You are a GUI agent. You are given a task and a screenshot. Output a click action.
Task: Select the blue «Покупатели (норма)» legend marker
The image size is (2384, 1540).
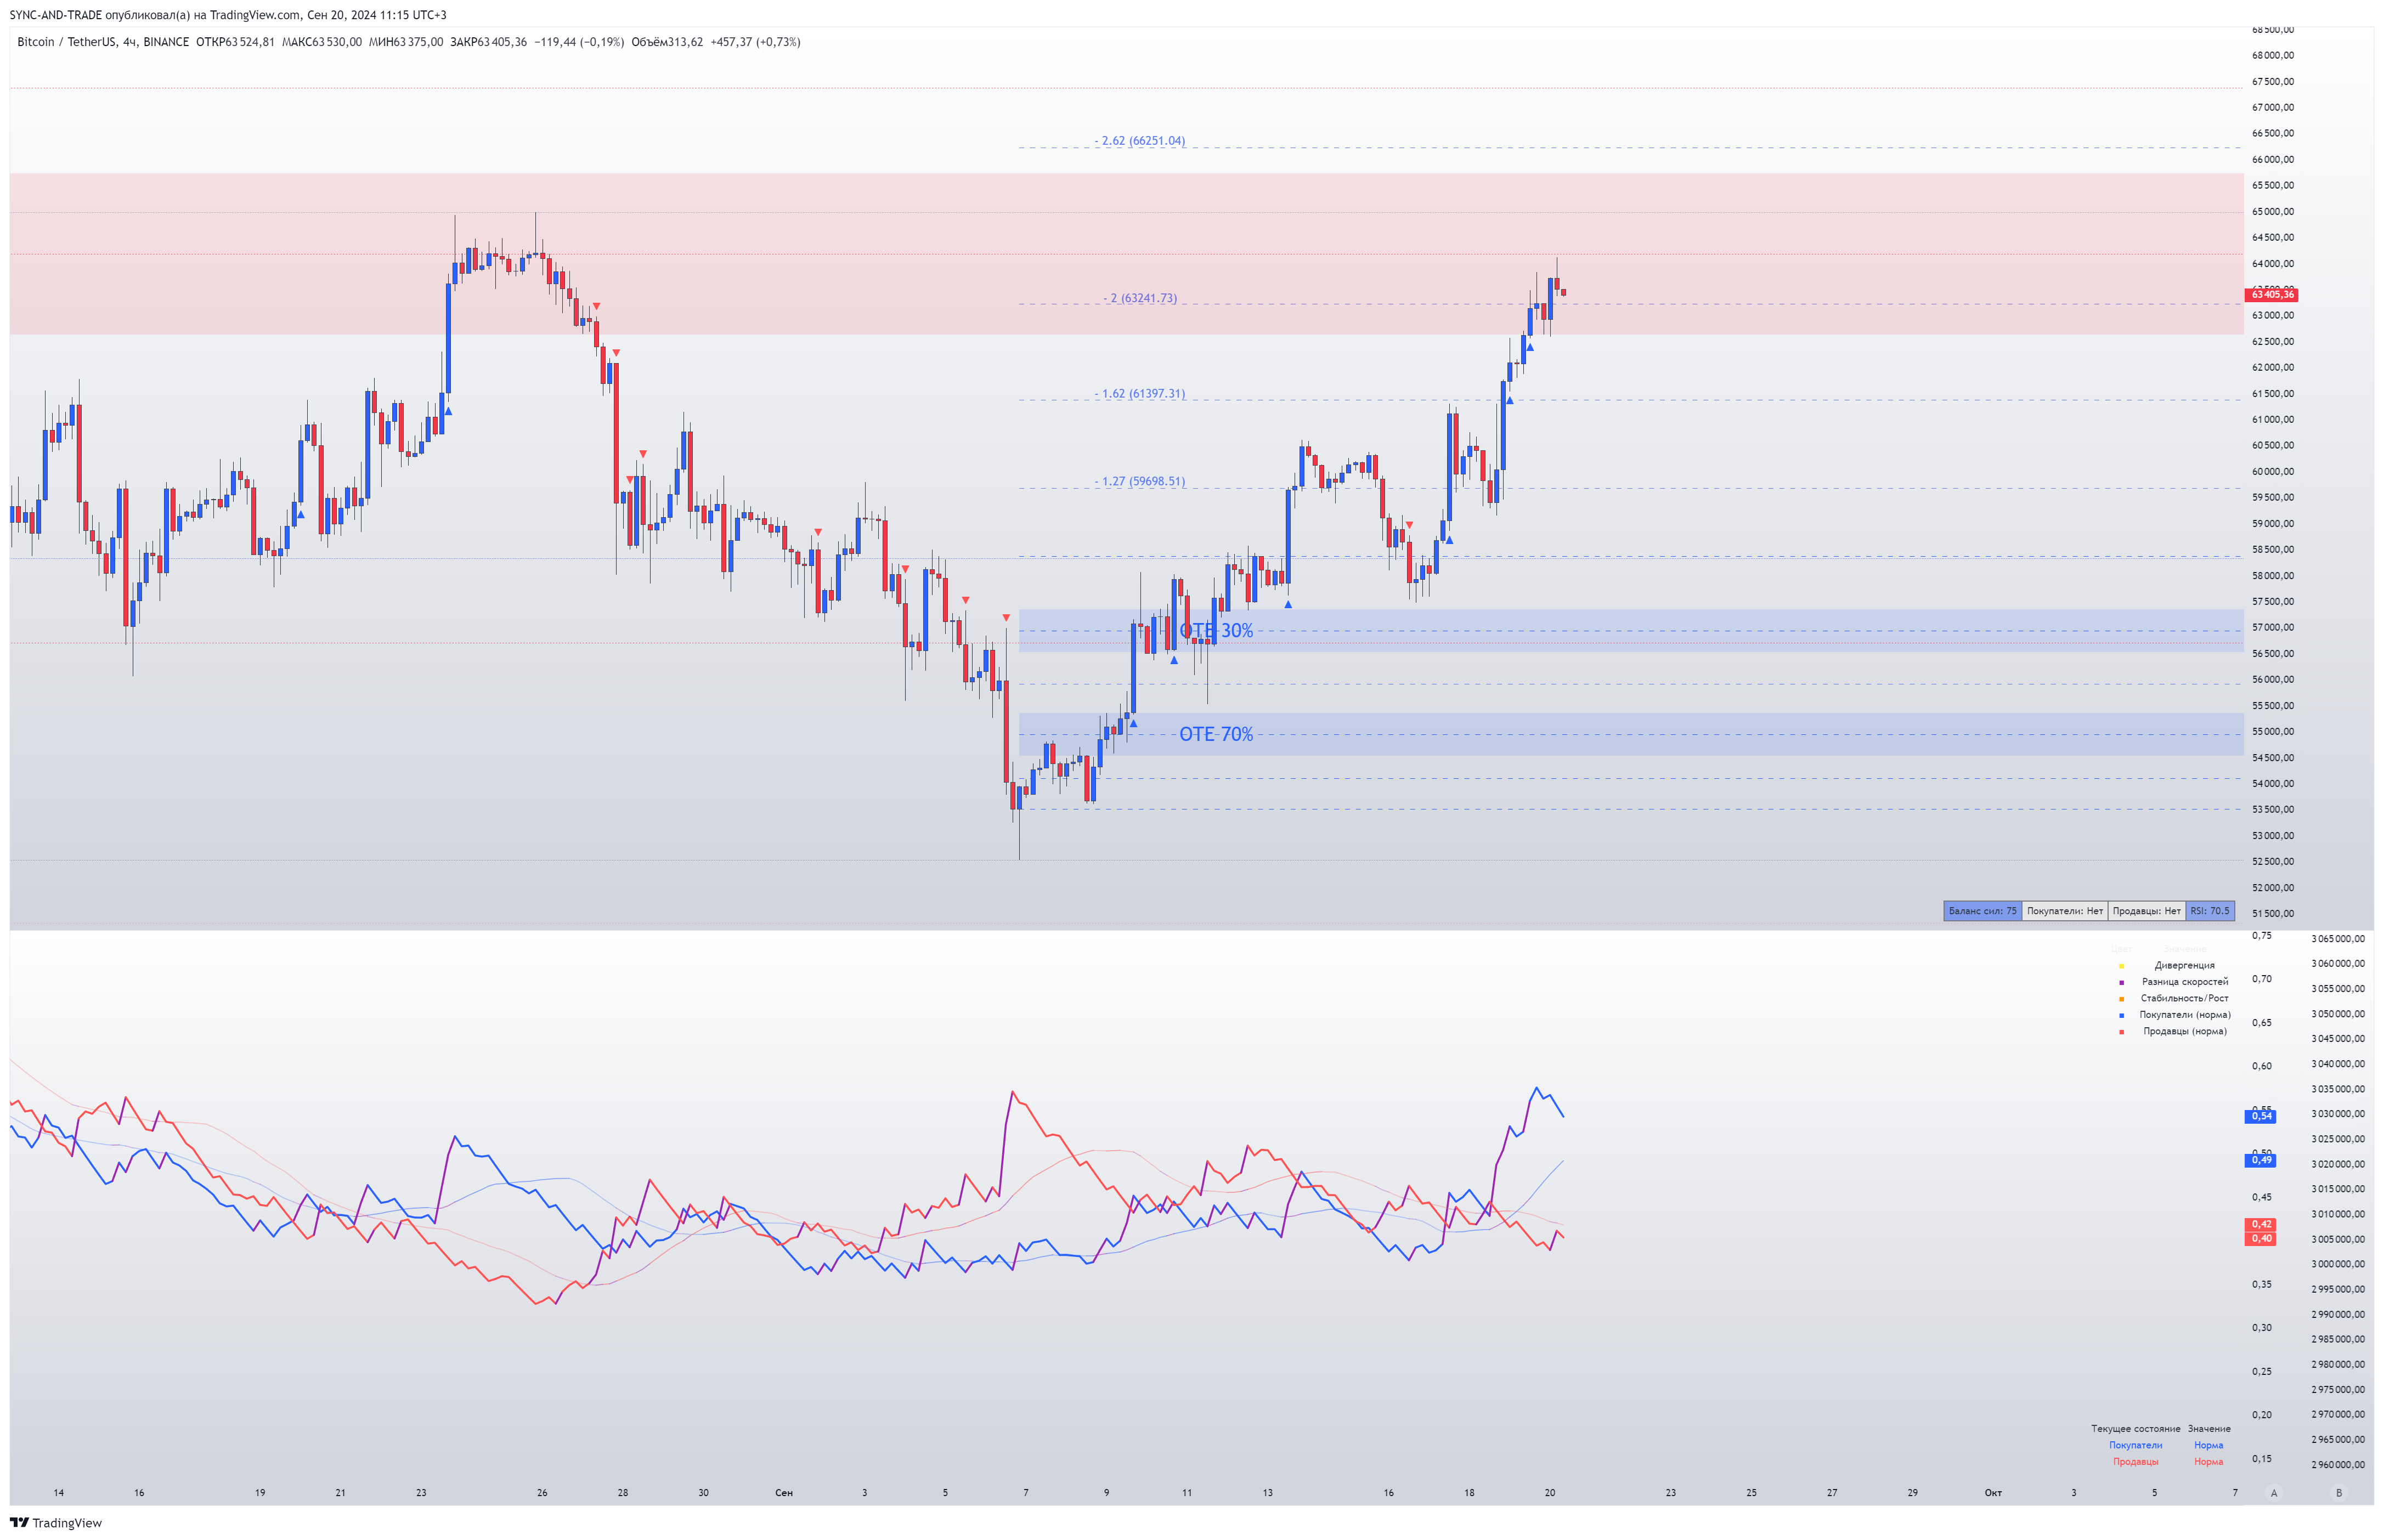pos(2122,1015)
